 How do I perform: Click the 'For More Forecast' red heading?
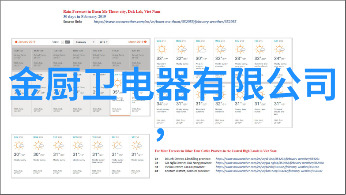tap(216, 151)
